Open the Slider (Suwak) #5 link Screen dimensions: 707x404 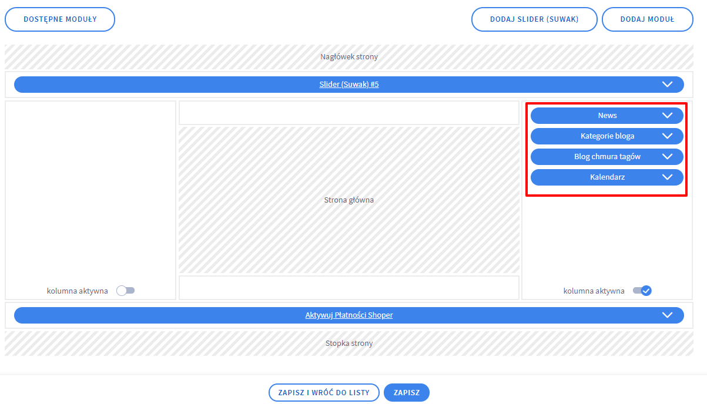click(x=349, y=85)
